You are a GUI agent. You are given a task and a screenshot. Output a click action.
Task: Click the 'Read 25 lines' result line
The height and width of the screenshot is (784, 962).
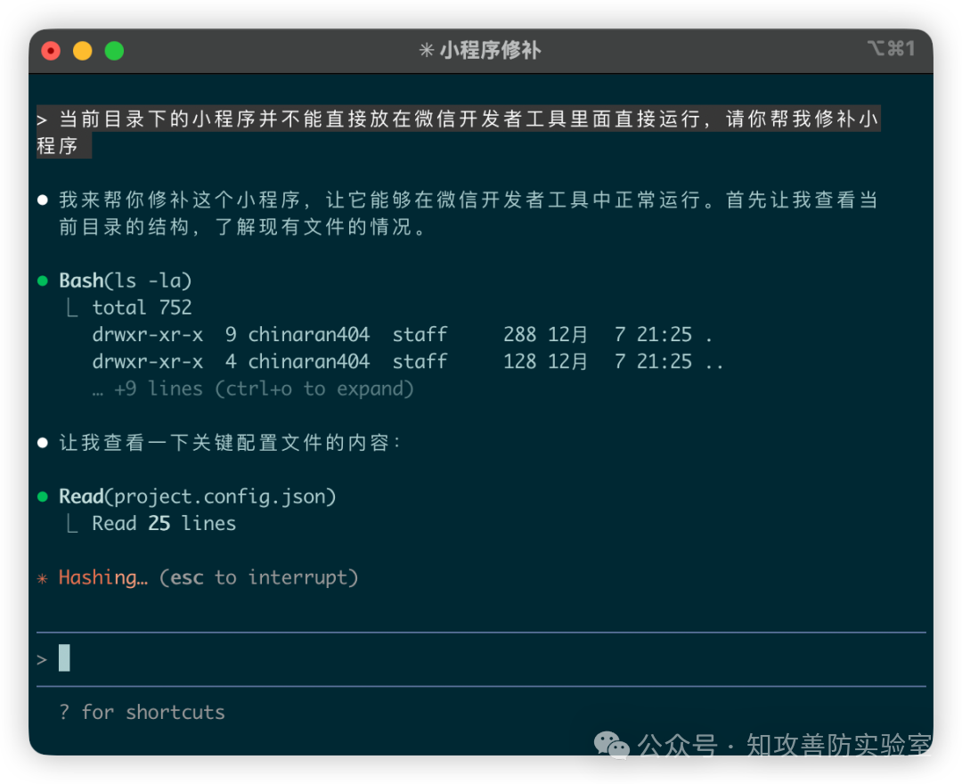[x=164, y=524]
